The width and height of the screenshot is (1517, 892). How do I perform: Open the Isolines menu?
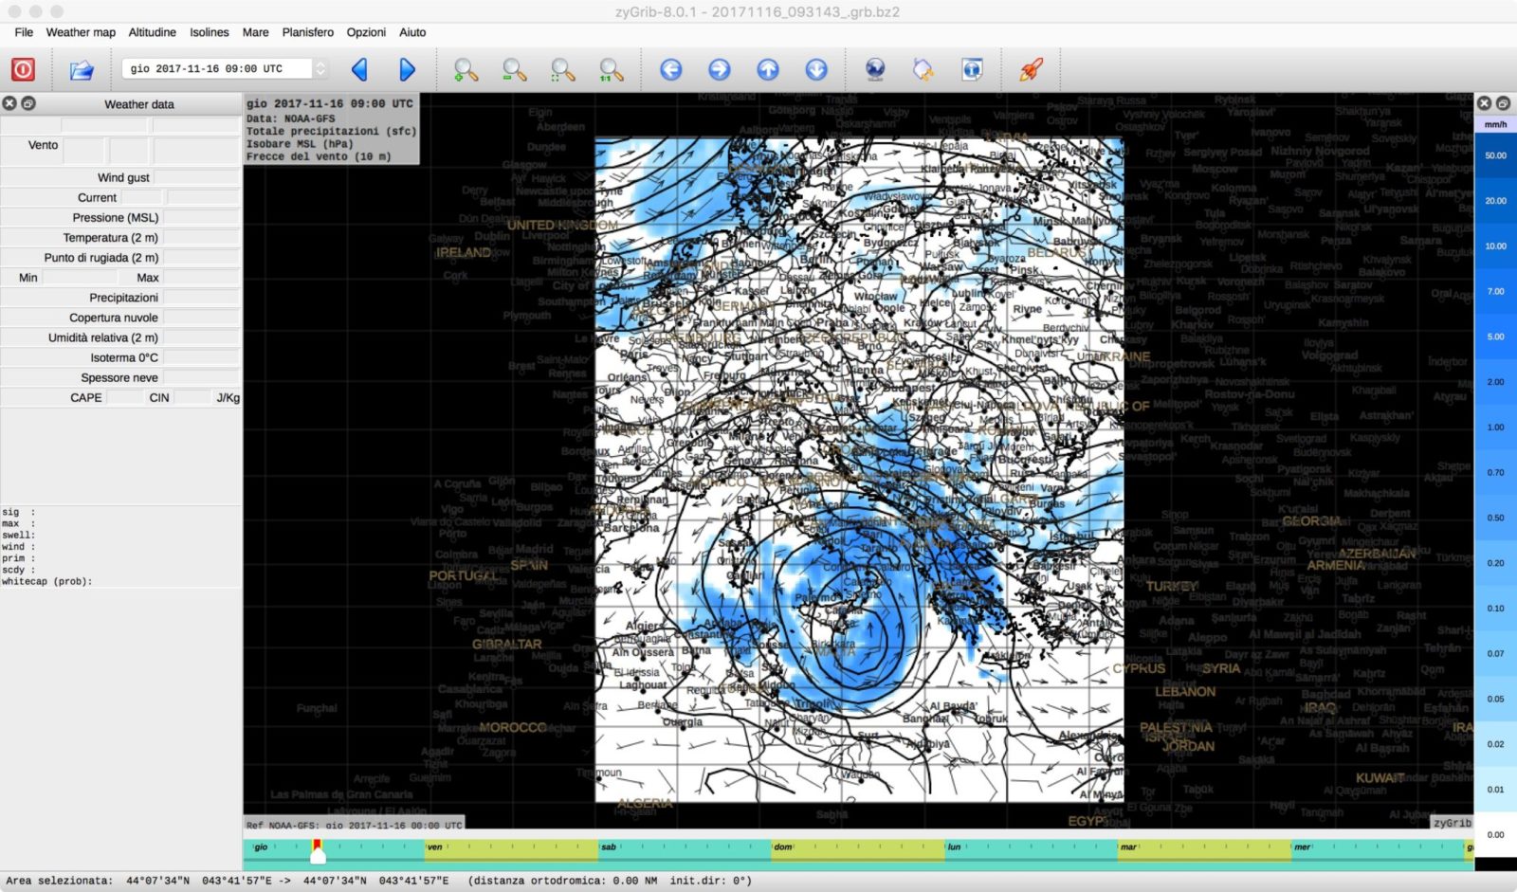pos(210,32)
